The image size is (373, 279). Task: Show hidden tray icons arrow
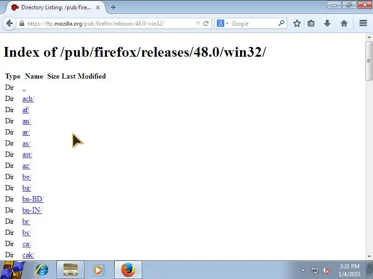[303, 270]
